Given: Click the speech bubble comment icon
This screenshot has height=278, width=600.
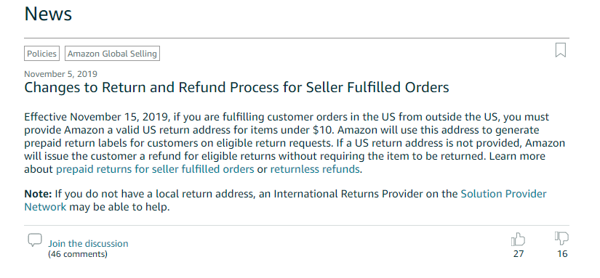Looking at the screenshot, I should (x=35, y=240).
